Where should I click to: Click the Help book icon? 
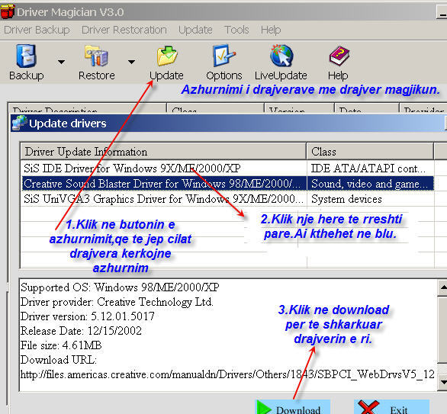point(339,56)
